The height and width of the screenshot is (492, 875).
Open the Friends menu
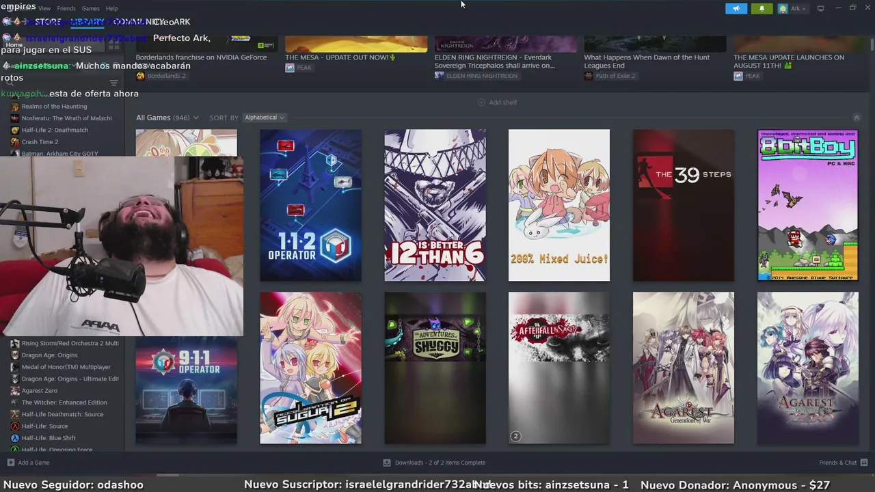pyautogui.click(x=66, y=8)
